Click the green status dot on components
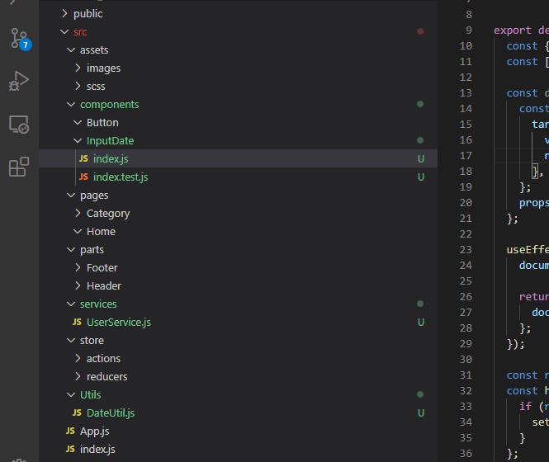549x462 pixels. [420, 104]
